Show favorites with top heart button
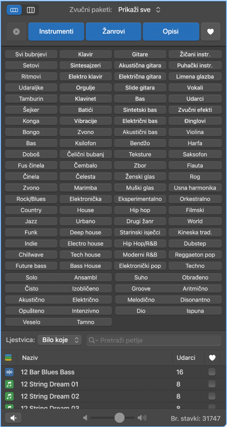This screenshot has height=427, width=227. click(x=210, y=32)
